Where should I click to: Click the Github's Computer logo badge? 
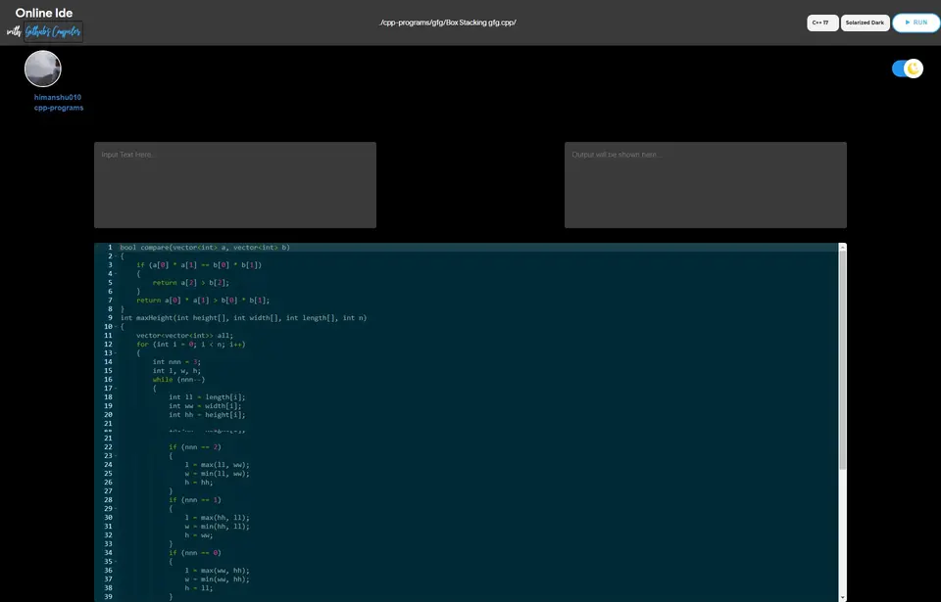pyautogui.click(x=53, y=31)
